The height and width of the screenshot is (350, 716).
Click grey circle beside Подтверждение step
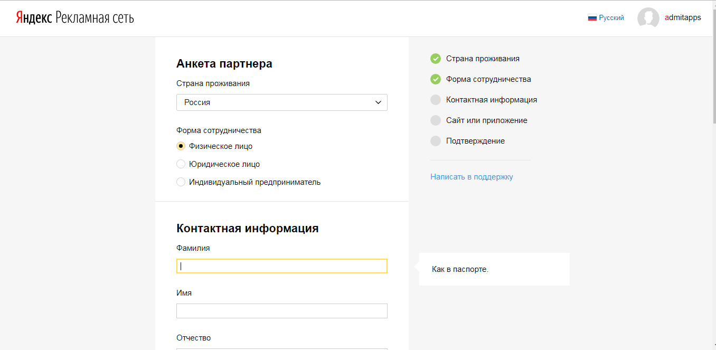(436, 141)
